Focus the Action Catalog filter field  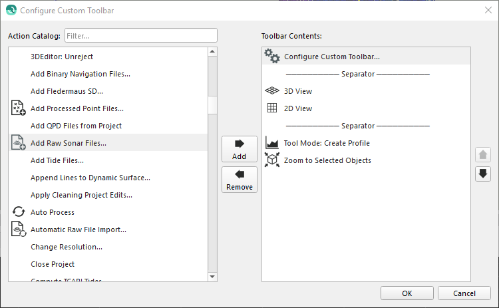tap(140, 35)
